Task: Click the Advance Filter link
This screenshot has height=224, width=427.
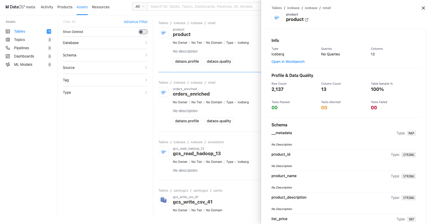Action: (136, 22)
